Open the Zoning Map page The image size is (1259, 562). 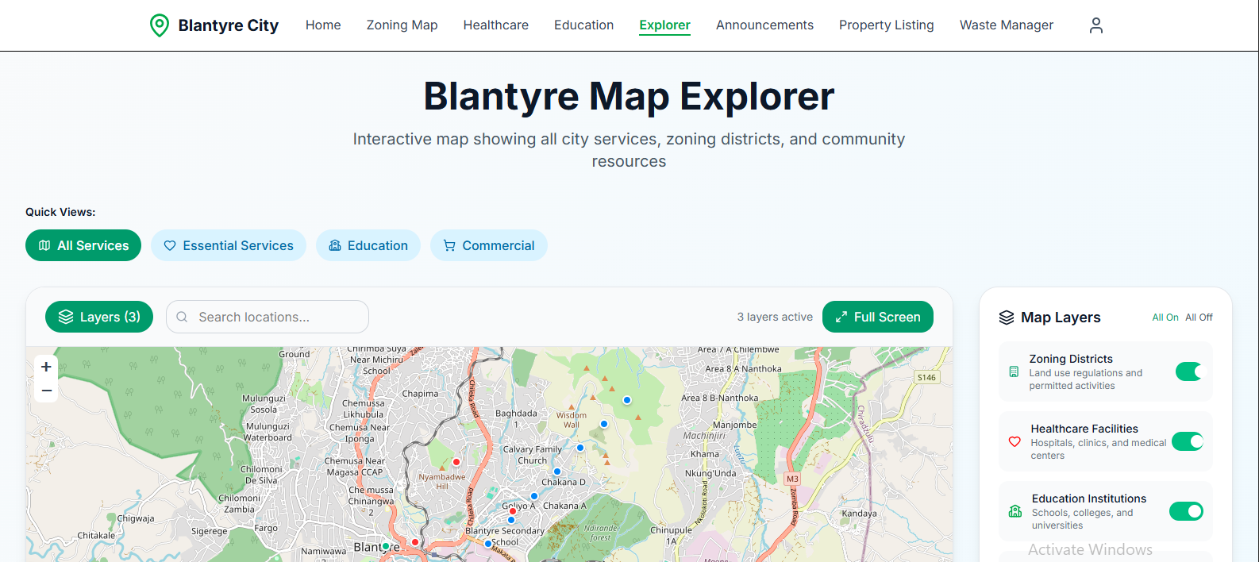coord(402,25)
